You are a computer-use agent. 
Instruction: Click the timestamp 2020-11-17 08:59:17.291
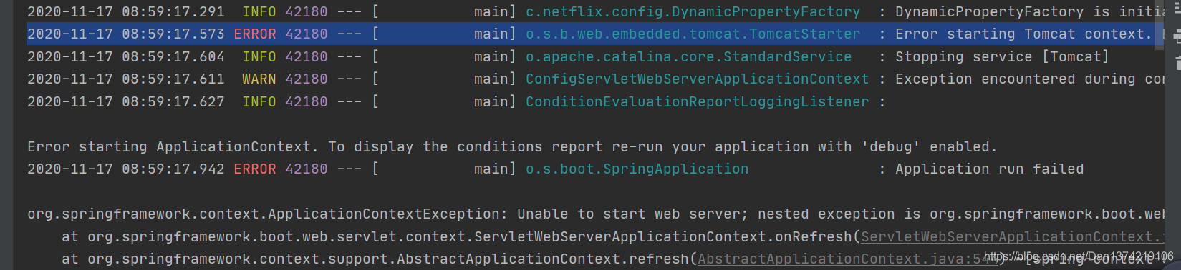125,11
